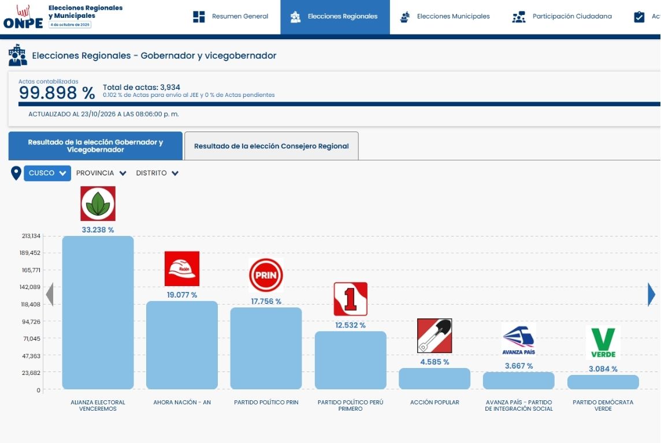Click the Acción Popular bar
The height and width of the screenshot is (443, 661).
tap(435, 378)
